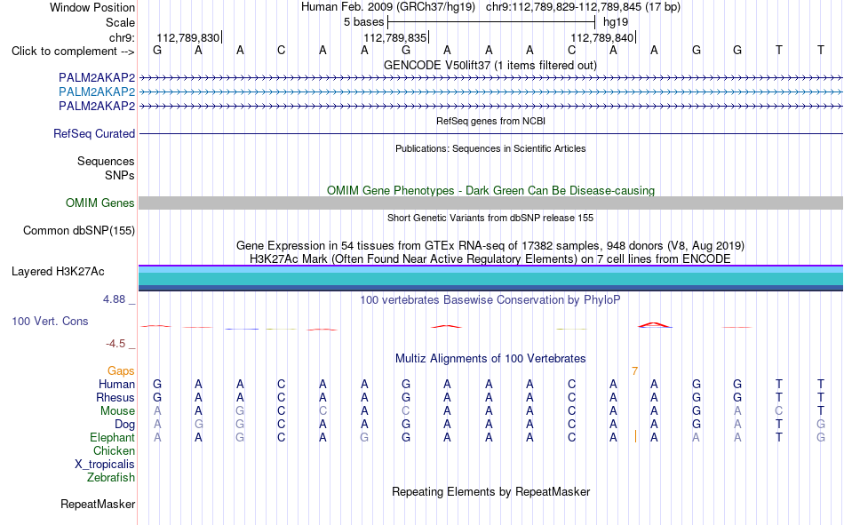Viewport: 844px width, 525px height.
Task: Select the Zebrafish species label
Action: click(111, 477)
